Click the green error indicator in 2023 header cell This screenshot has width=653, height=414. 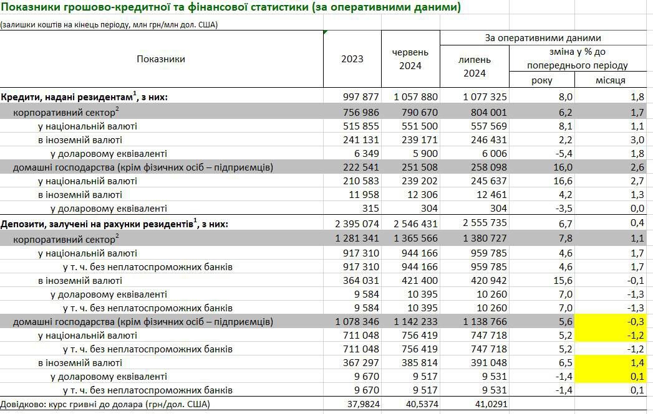pyautogui.click(x=326, y=32)
